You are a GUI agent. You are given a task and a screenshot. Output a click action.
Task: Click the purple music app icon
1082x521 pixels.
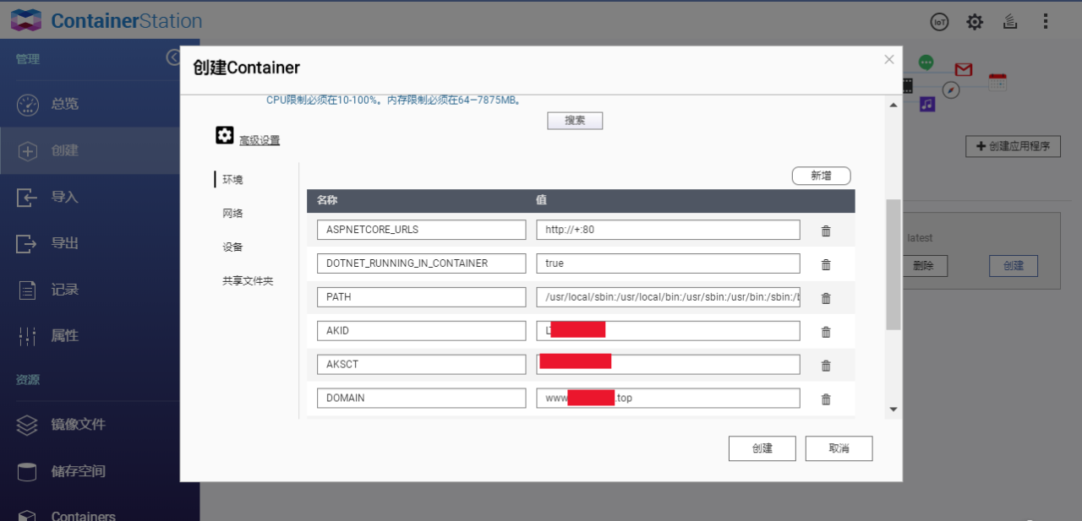click(927, 104)
